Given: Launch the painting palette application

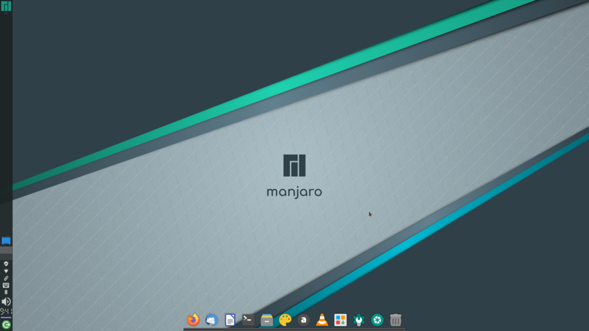Looking at the screenshot, I should click(285, 320).
